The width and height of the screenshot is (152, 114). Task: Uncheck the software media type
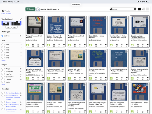point(2,36)
